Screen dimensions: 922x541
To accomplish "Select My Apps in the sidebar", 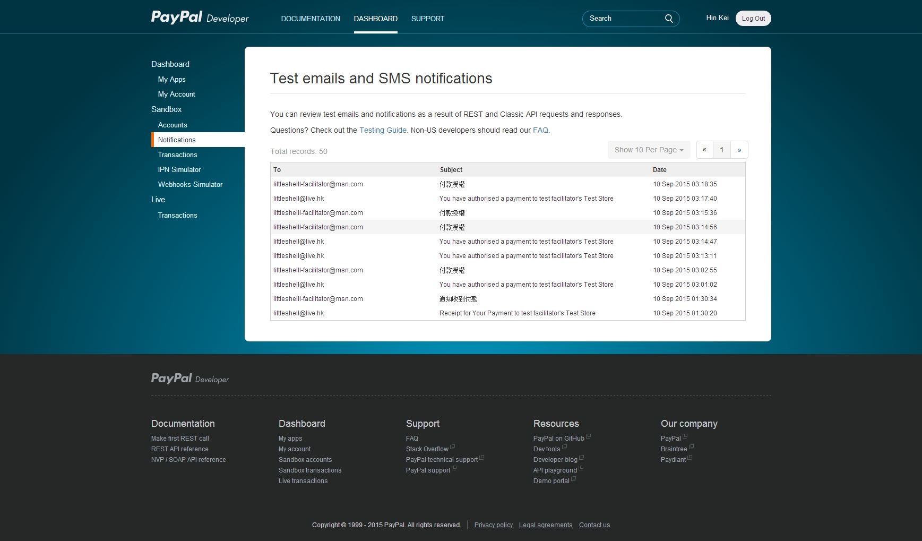I will coord(171,79).
